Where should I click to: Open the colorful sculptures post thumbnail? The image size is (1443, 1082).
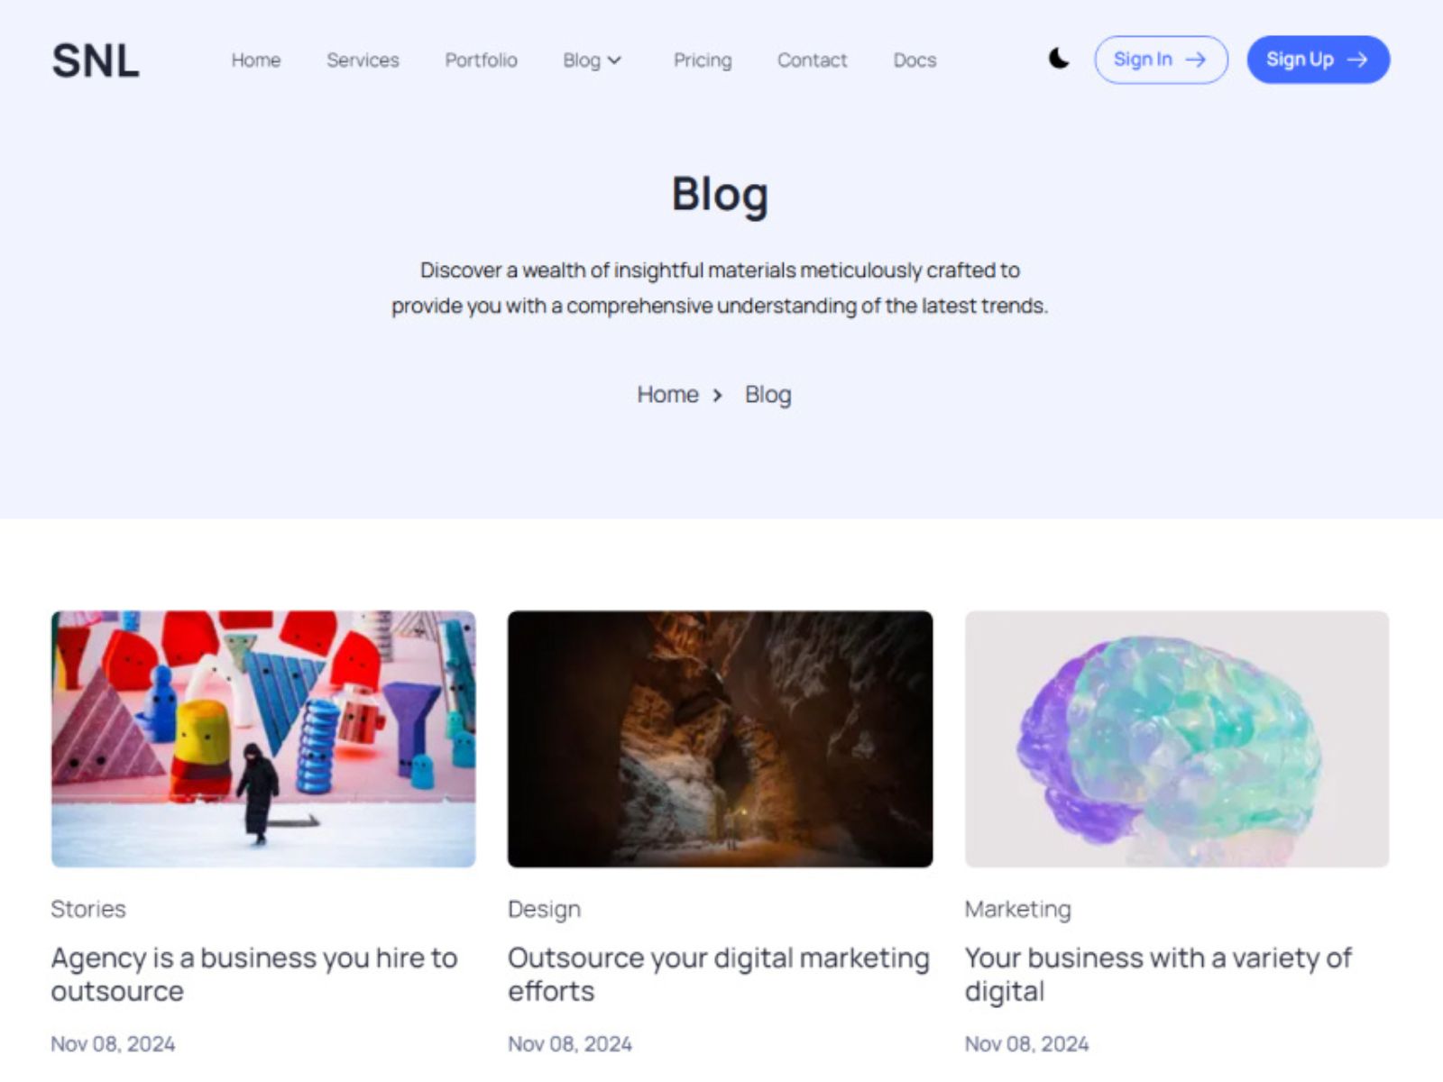[x=263, y=739]
